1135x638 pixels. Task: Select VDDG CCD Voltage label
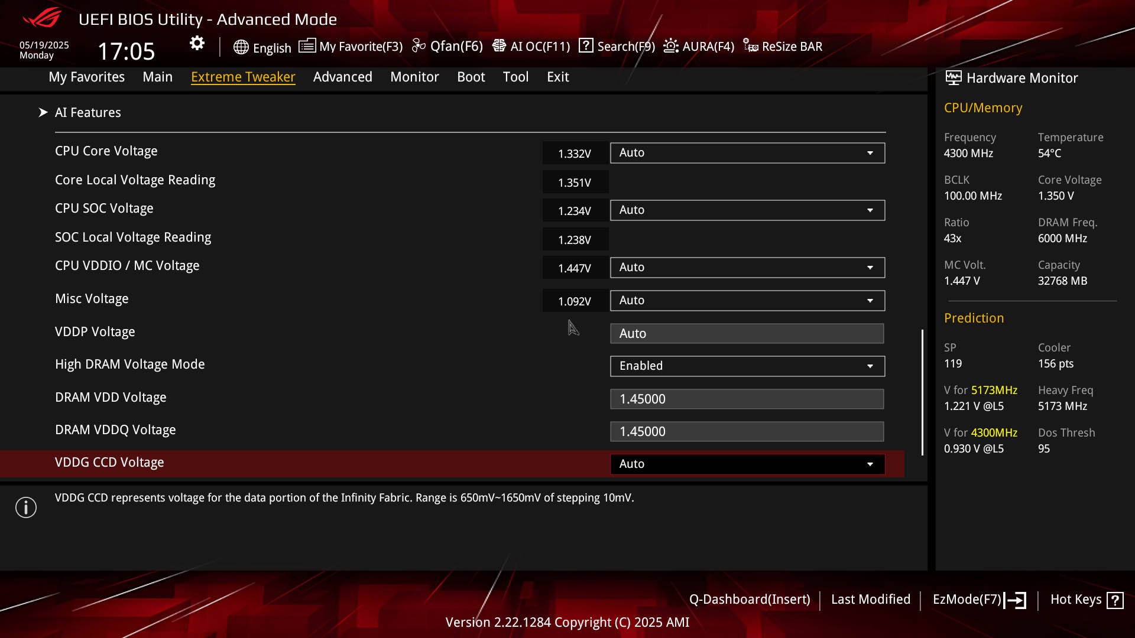tap(109, 463)
